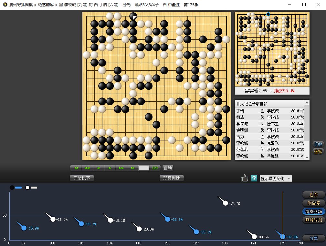Click the fast forward double-arrow button
Screen dimensions: 326x246
(121, 168)
